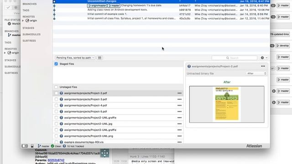292x164 pixels.
Task: Click the disk icon in status bar
Action: tap(32, 146)
